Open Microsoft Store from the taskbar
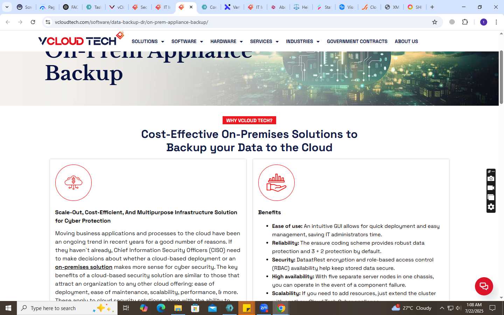 click(195, 308)
